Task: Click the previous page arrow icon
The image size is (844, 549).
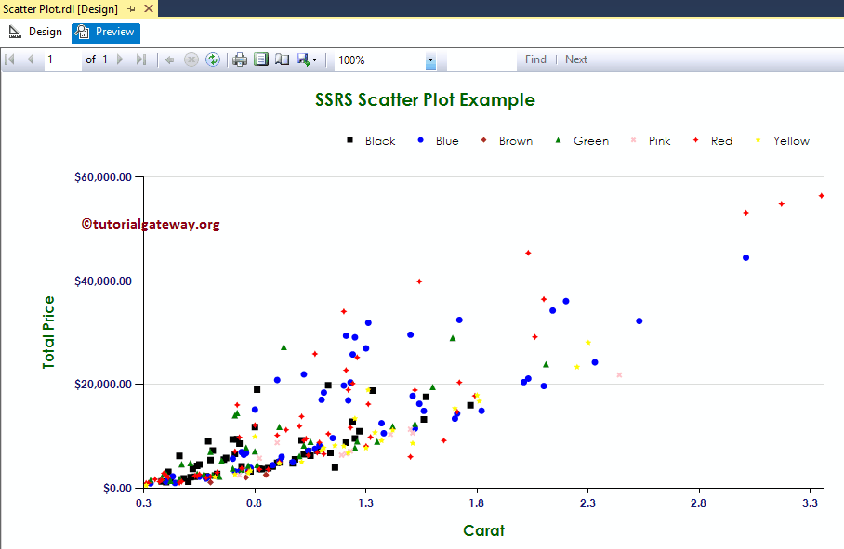Action: 31,59
